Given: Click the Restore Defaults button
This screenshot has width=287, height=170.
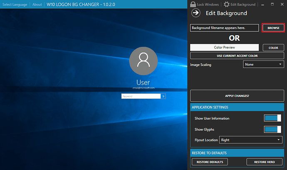Looking at the screenshot, I should tap(210, 162).
